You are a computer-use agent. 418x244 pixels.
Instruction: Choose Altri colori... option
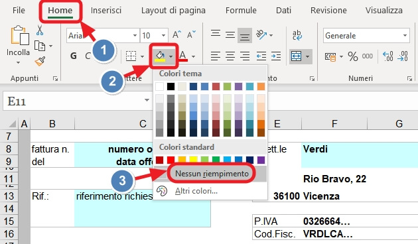click(210, 191)
